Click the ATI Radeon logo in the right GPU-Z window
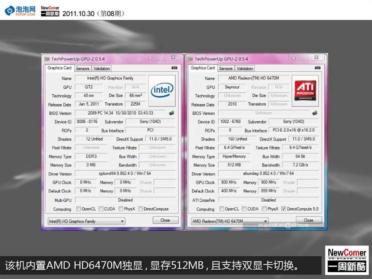This screenshot has height=279, width=372. pyautogui.click(x=305, y=90)
